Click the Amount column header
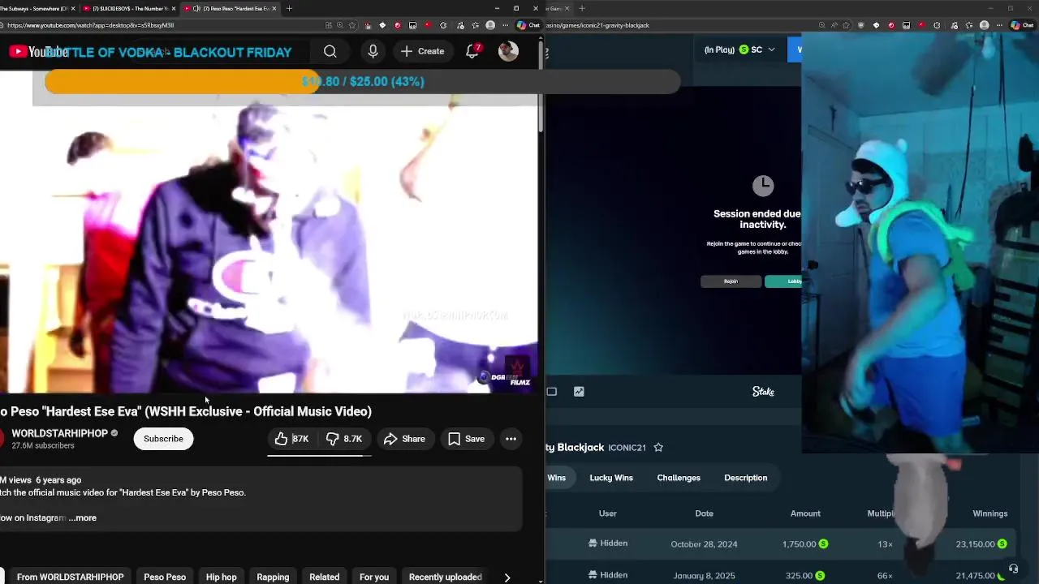Image resolution: width=1039 pixels, height=584 pixels. (x=805, y=513)
